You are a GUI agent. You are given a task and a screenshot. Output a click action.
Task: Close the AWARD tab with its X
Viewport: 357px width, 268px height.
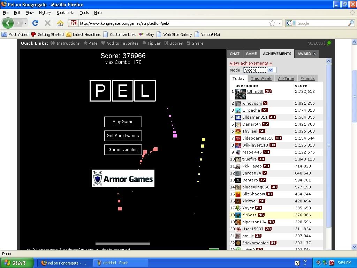315,54
